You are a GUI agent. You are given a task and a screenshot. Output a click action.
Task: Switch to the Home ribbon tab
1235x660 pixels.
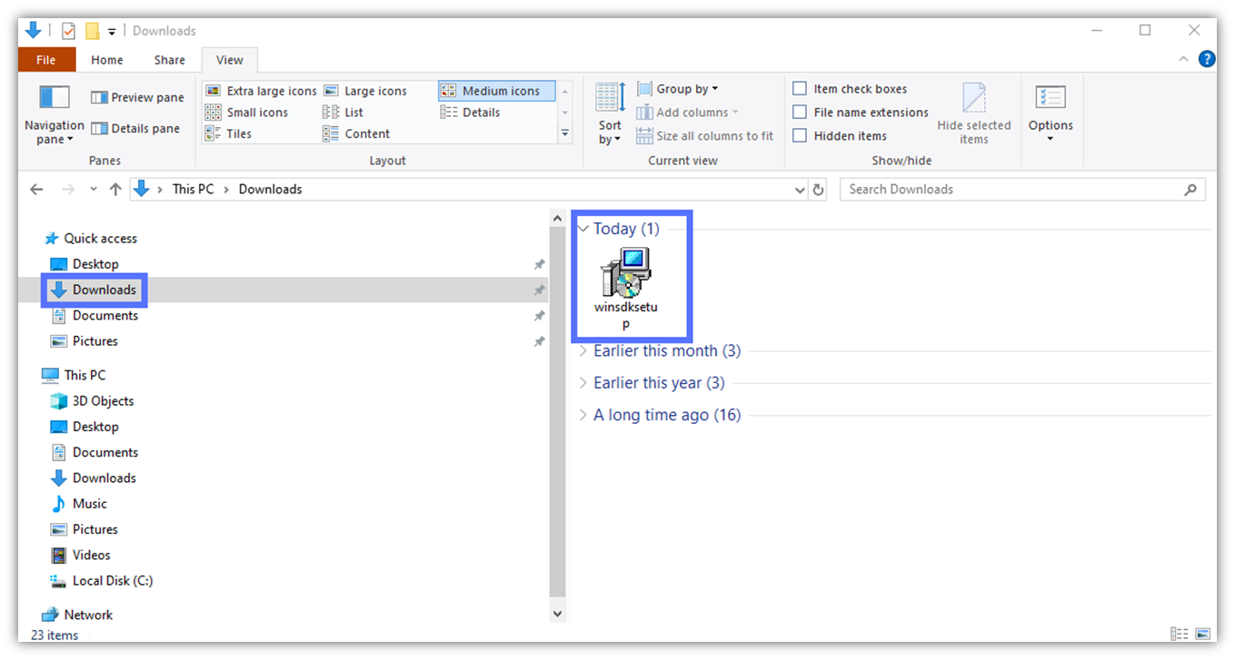click(106, 60)
